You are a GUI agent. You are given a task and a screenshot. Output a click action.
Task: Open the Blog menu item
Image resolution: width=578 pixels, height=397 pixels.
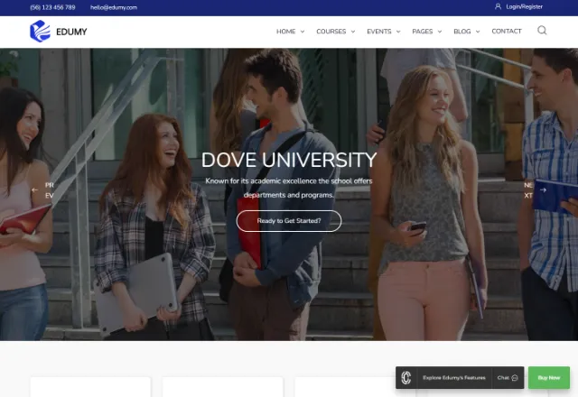462,32
